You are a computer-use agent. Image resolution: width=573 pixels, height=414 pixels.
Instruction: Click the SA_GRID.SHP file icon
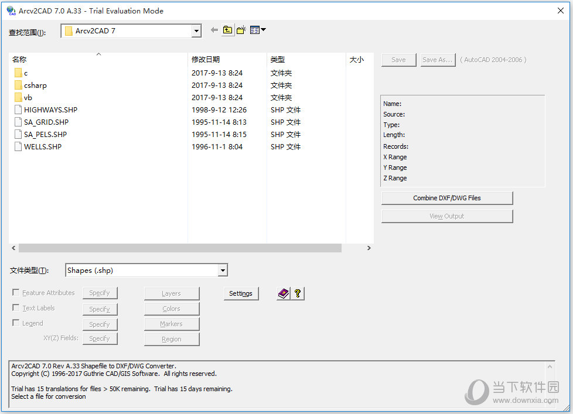pyautogui.click(x=18, y=122)
